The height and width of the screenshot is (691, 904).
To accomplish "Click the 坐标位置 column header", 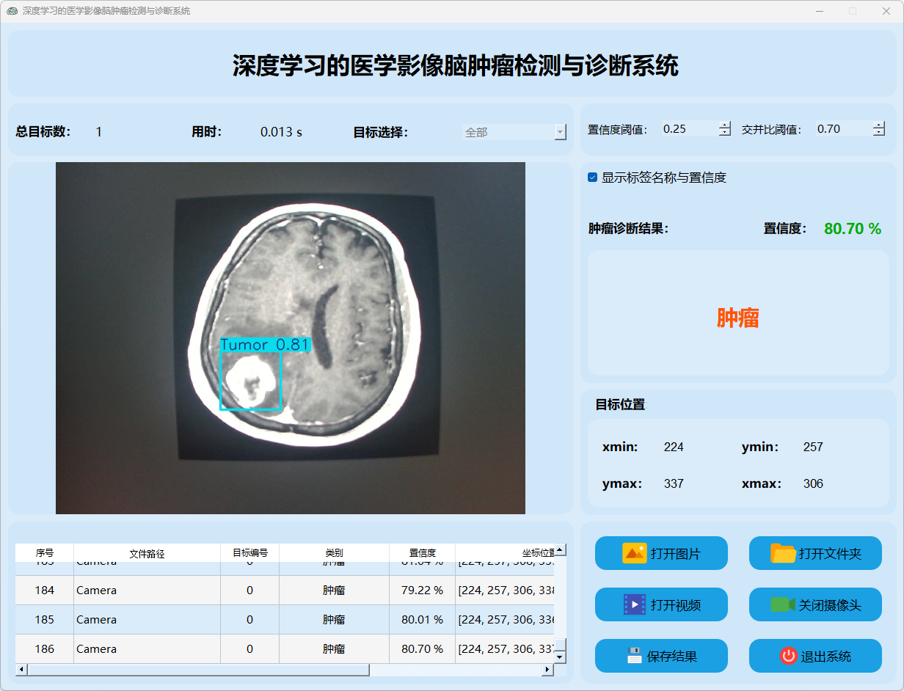I will click(x=505, y=553).
